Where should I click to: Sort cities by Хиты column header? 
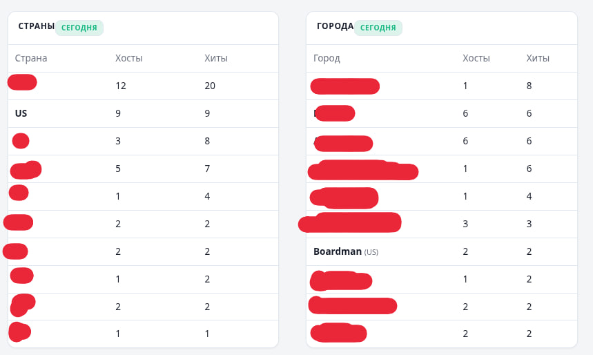[538, 58]
